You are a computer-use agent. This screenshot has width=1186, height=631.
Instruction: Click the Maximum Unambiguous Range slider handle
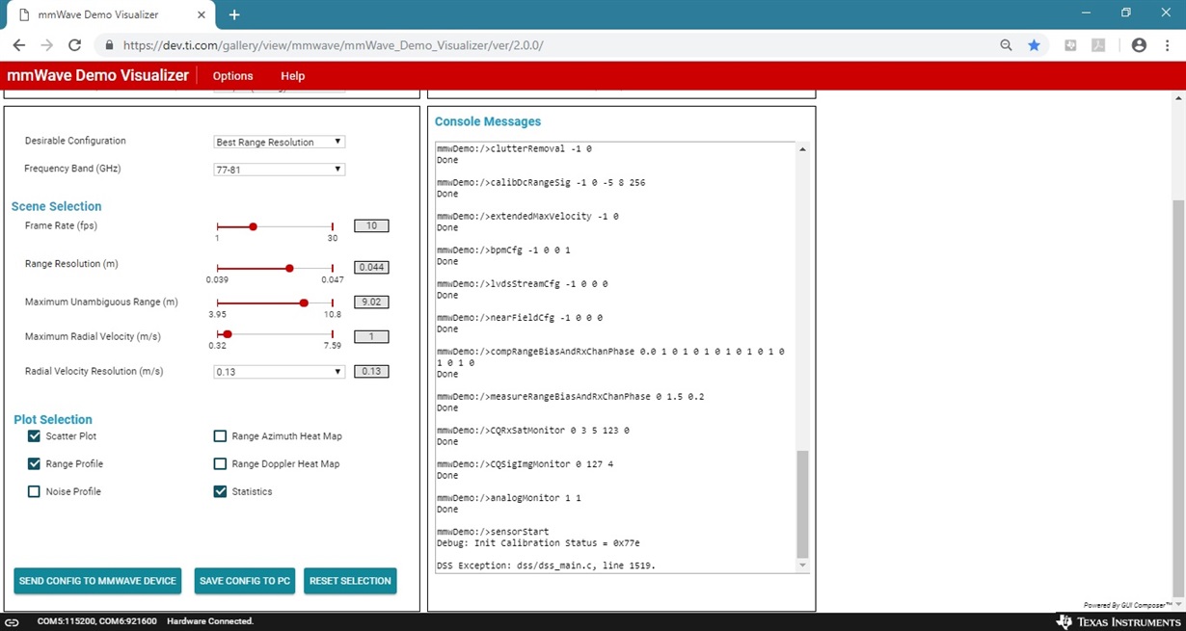coord(304,302)
